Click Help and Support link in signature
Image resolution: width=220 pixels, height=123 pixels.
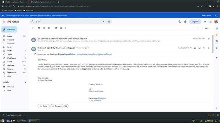(x=97, y=91)
